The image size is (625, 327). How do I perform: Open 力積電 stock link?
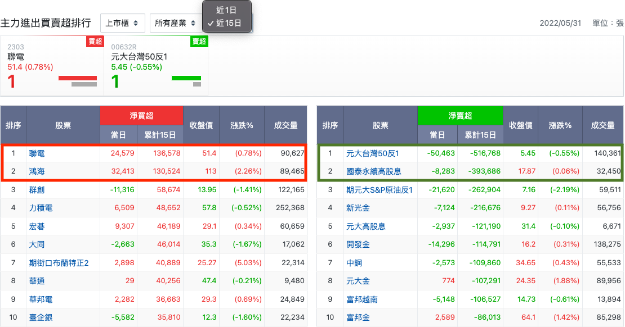pyautogui.click(x=41, y=208)
